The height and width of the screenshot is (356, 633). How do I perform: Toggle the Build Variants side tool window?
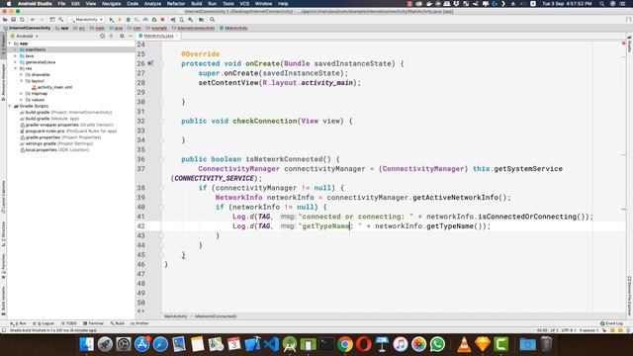(x=3, y=301)
